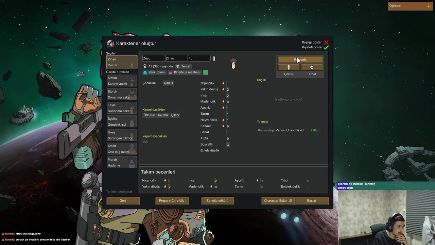Screen dimensions: 435x245
Task: Click the Öğretici tutor panel label
Action: [395, 6]
